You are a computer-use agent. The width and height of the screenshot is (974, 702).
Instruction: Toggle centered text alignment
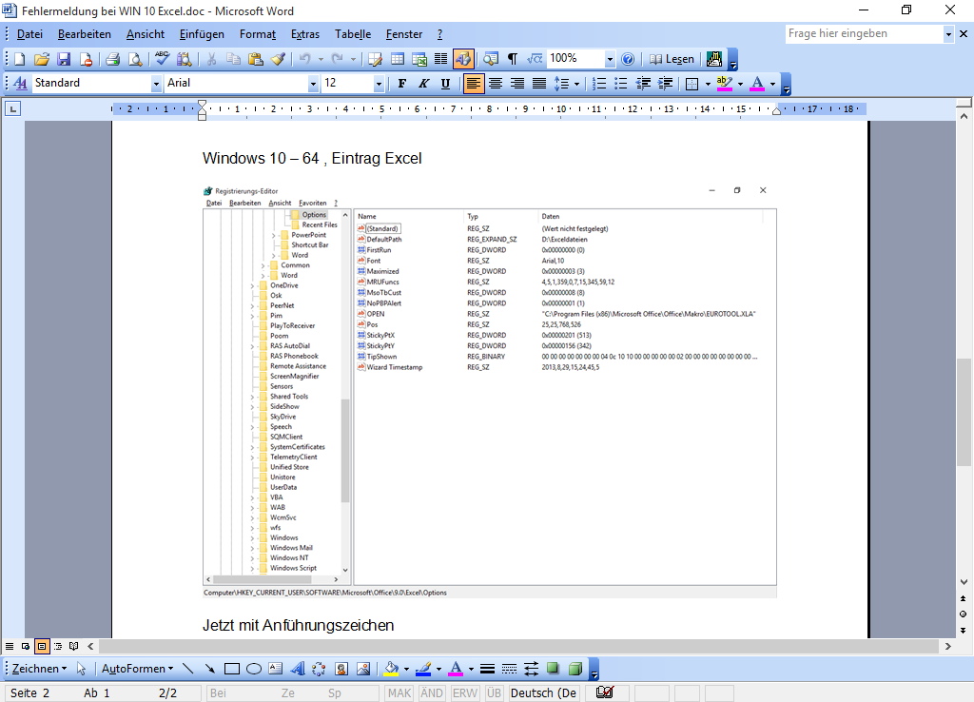495,84
